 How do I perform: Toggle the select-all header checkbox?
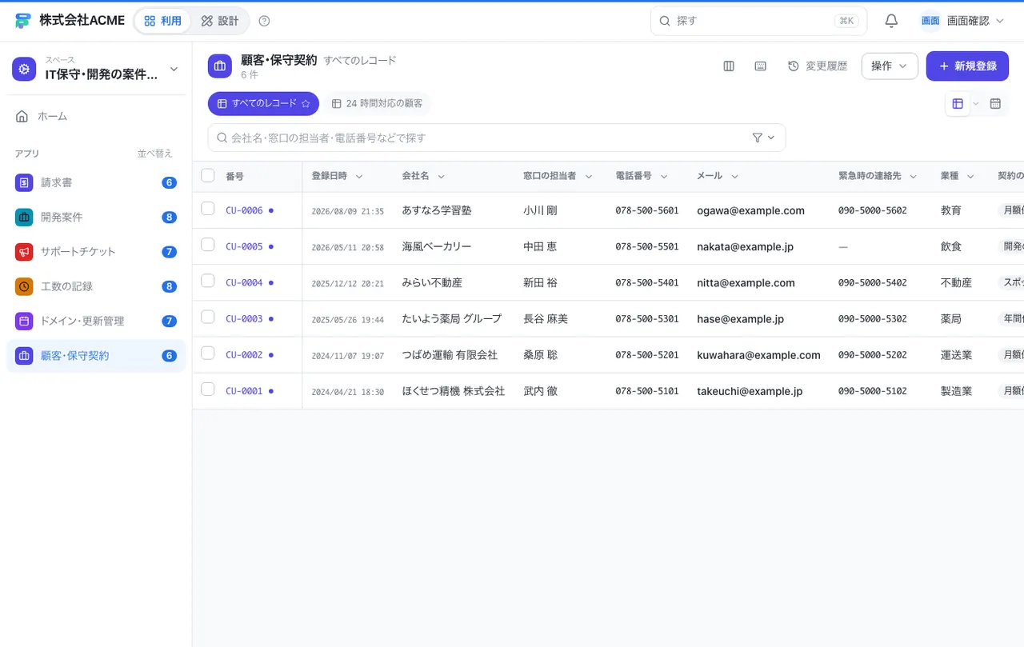[208, 175]
